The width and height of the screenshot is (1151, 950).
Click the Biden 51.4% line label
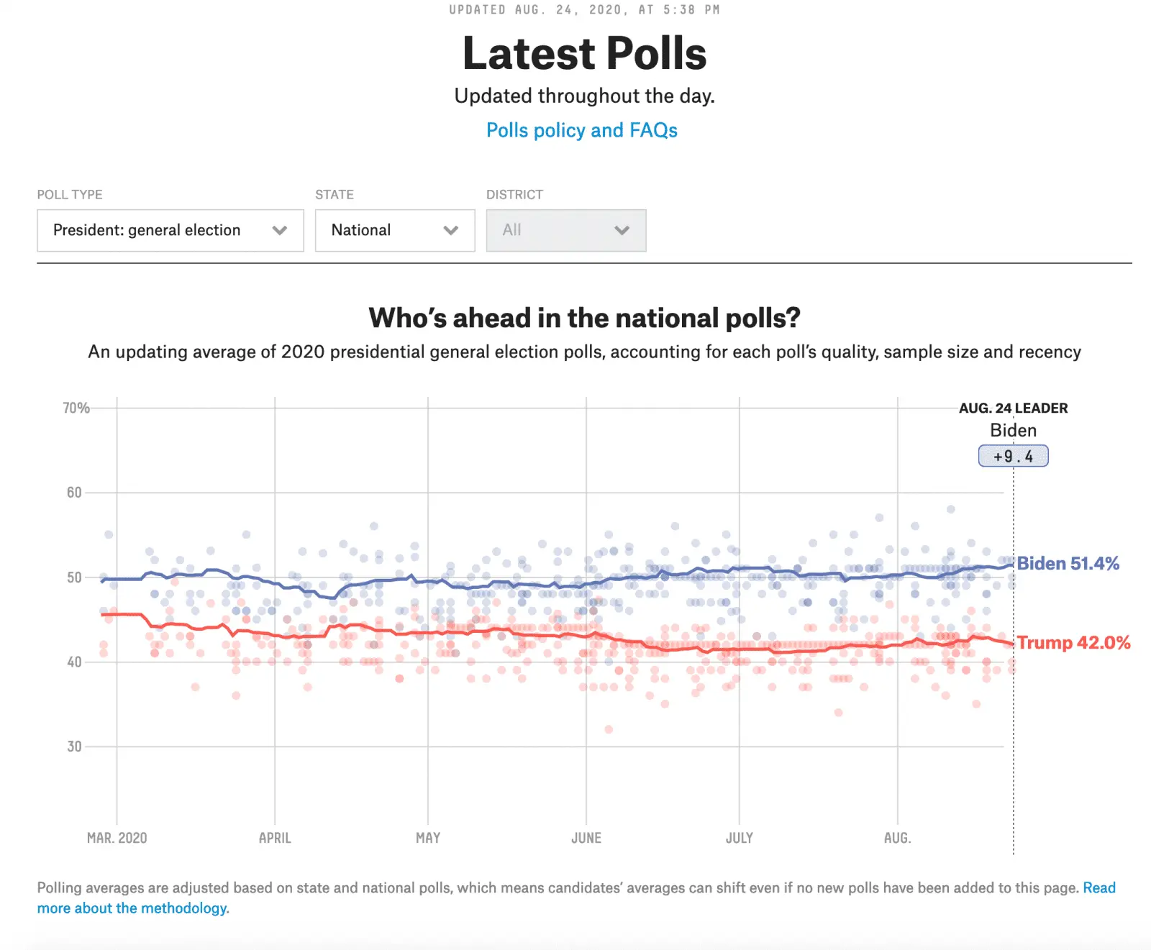pos(1068,564)
